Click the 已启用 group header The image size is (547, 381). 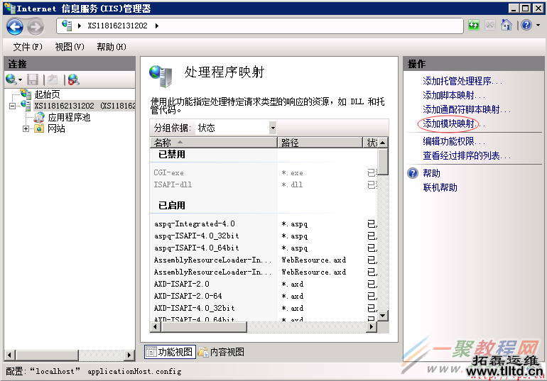pos(172,206)
